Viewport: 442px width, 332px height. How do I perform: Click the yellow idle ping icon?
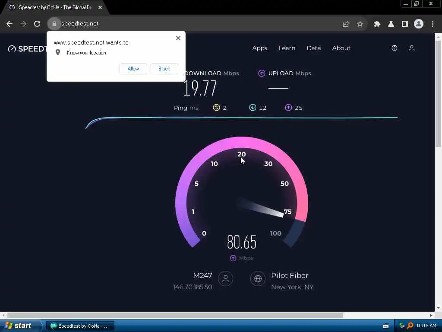[216, 108]
